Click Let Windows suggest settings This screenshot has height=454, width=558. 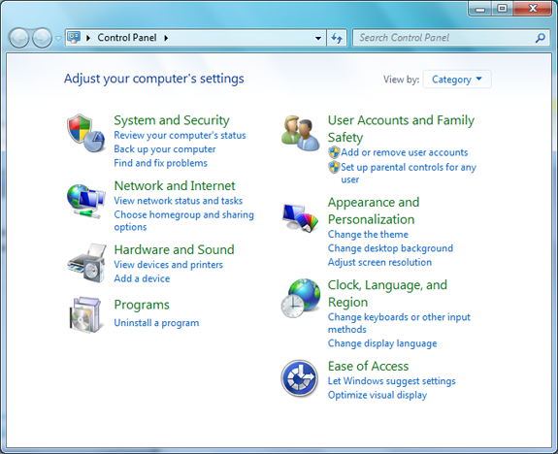(392, 381)
